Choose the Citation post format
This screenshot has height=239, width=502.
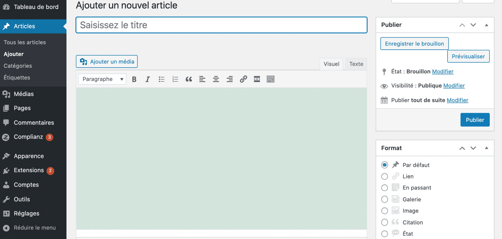385,223
